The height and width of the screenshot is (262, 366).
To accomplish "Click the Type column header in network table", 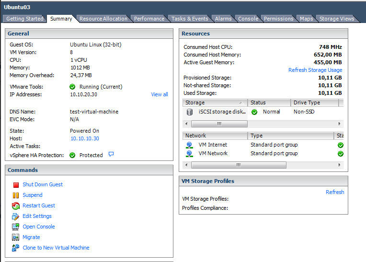I will pyautogui.click(x=290, y=136).
